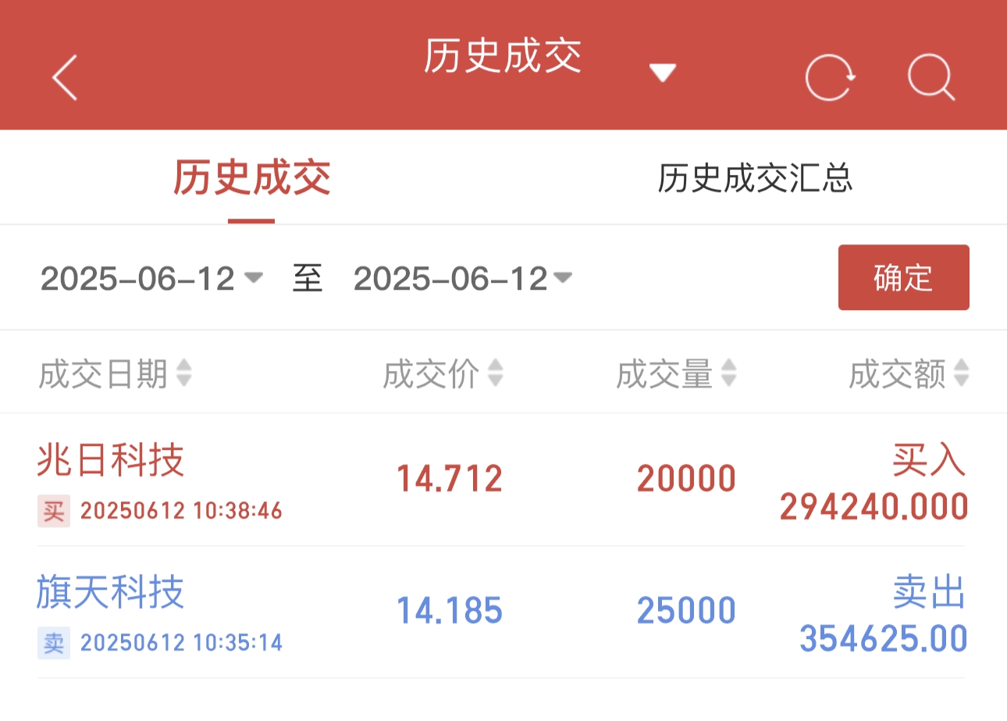Screen dimensions: 1007x721
Task: Select timestamp 20250612 10:35:14
Action: 181,643
